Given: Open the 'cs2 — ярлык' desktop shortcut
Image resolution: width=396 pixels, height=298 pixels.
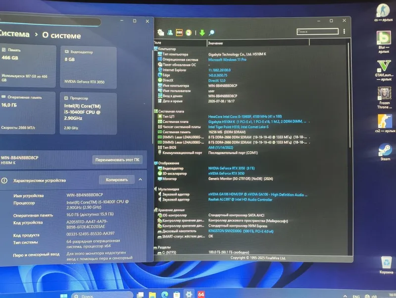Looking at the screenshot, I should (x=385, y=123).
